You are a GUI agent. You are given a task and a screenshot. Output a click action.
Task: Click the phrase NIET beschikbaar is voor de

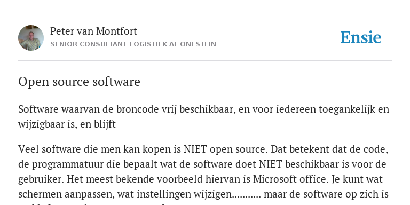(322, 164)
